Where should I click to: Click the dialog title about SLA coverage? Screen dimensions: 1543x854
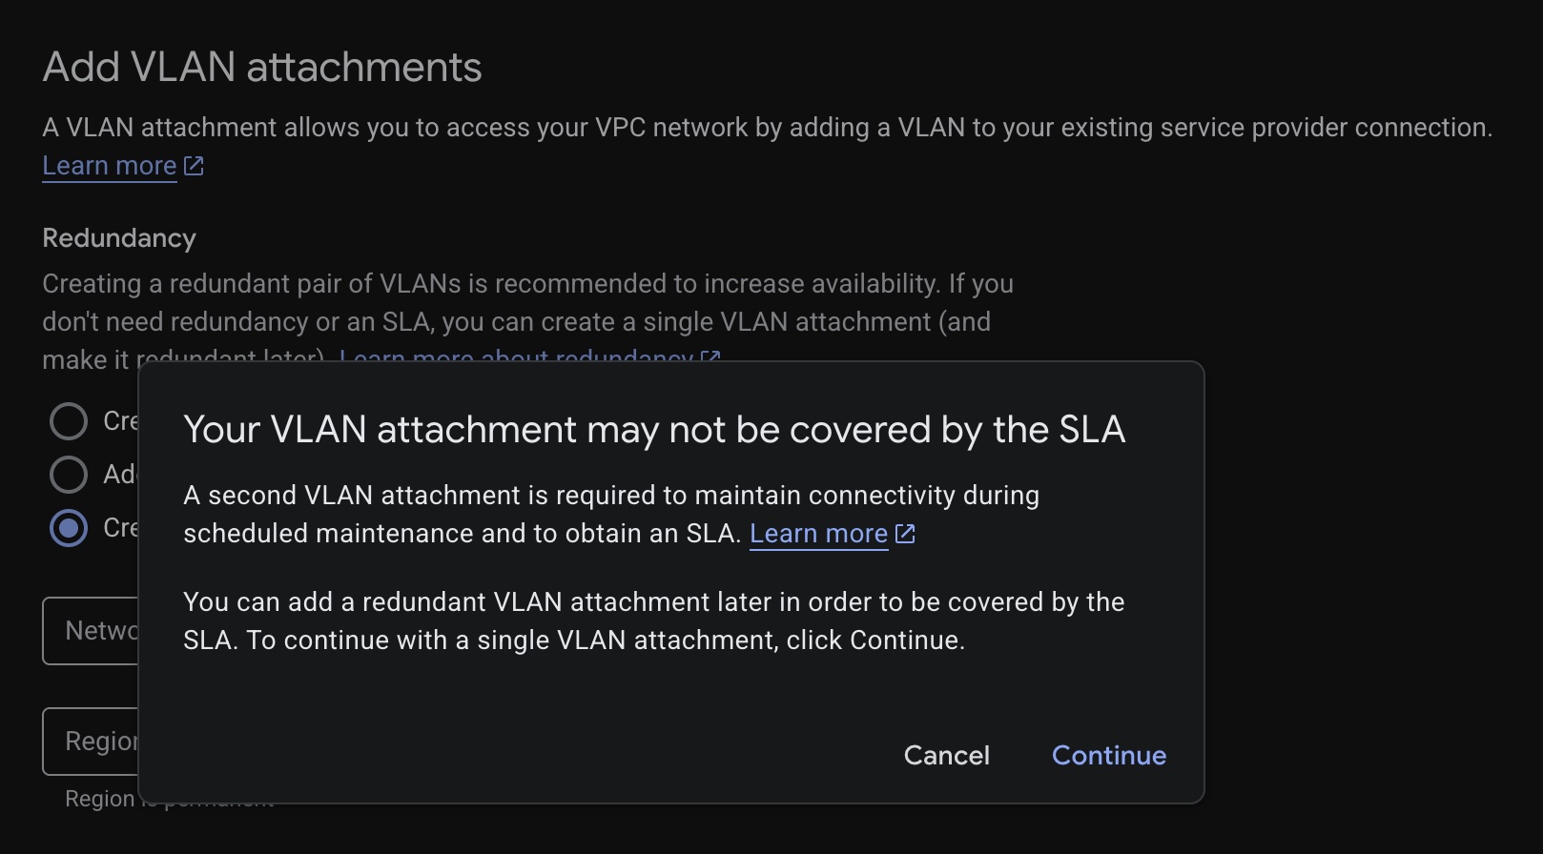(654, 430)
